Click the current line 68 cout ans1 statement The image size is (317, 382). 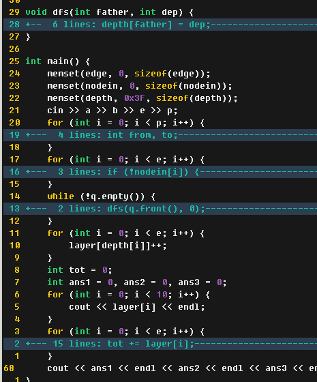tap(182, 368)
